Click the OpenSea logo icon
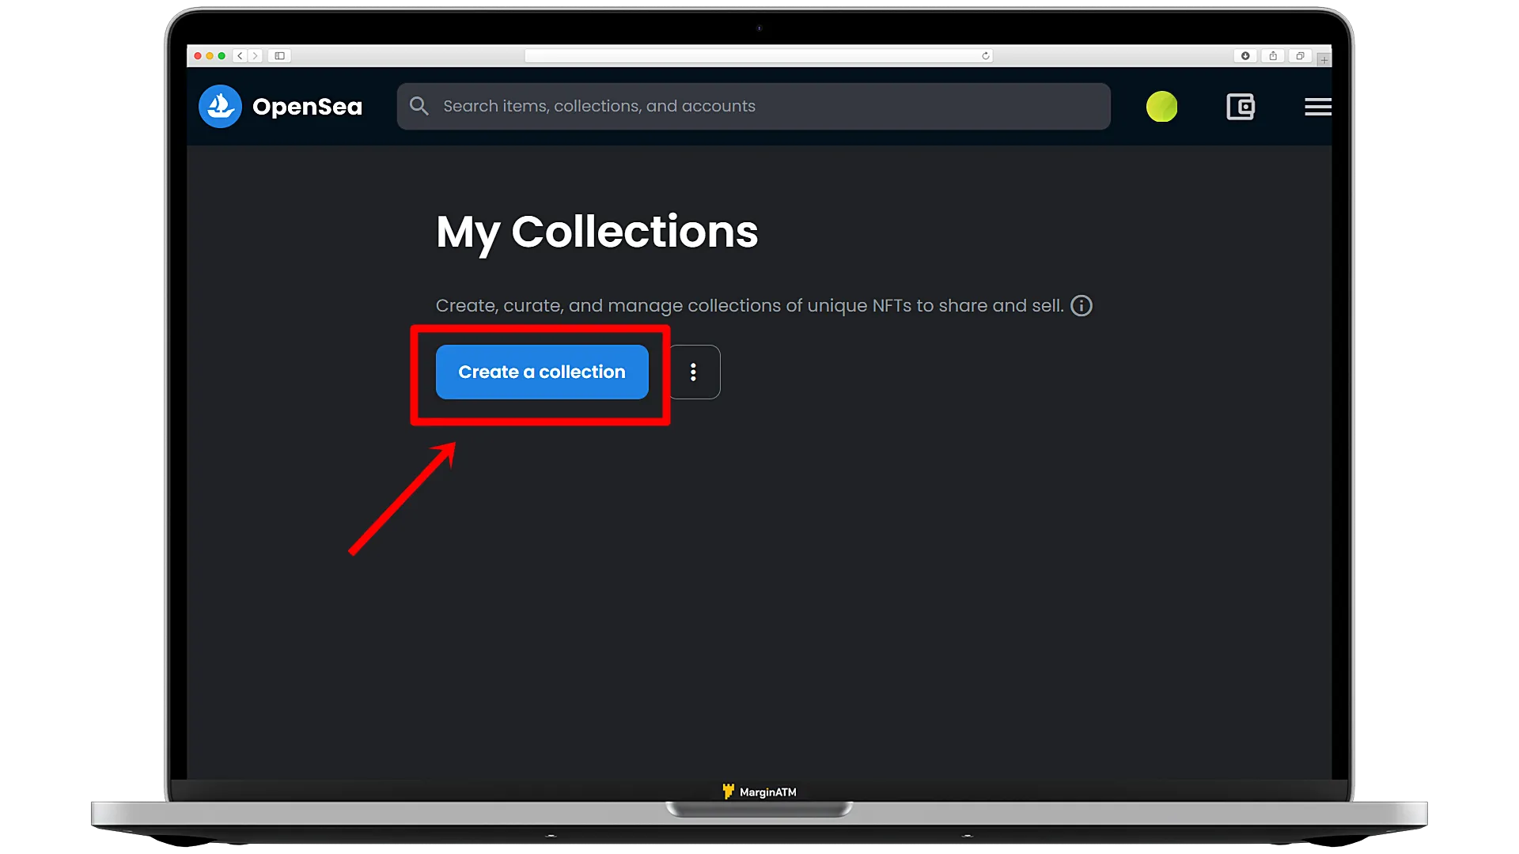 click(x=220, y=105)
